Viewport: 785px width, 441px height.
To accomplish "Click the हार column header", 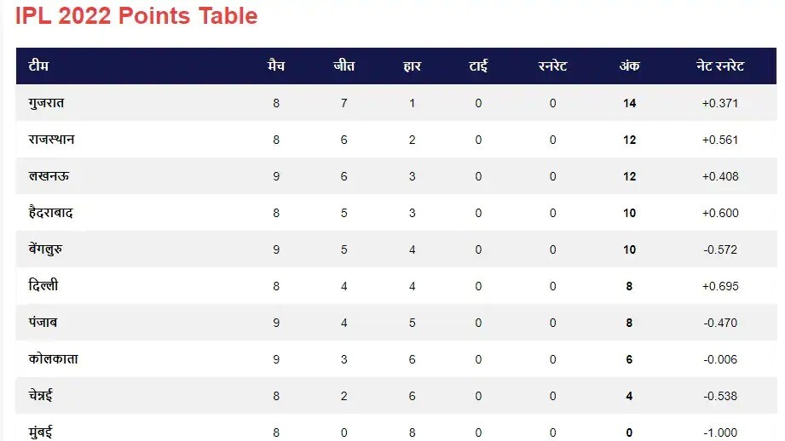I will pyautogui.click(x=412, y=66).
